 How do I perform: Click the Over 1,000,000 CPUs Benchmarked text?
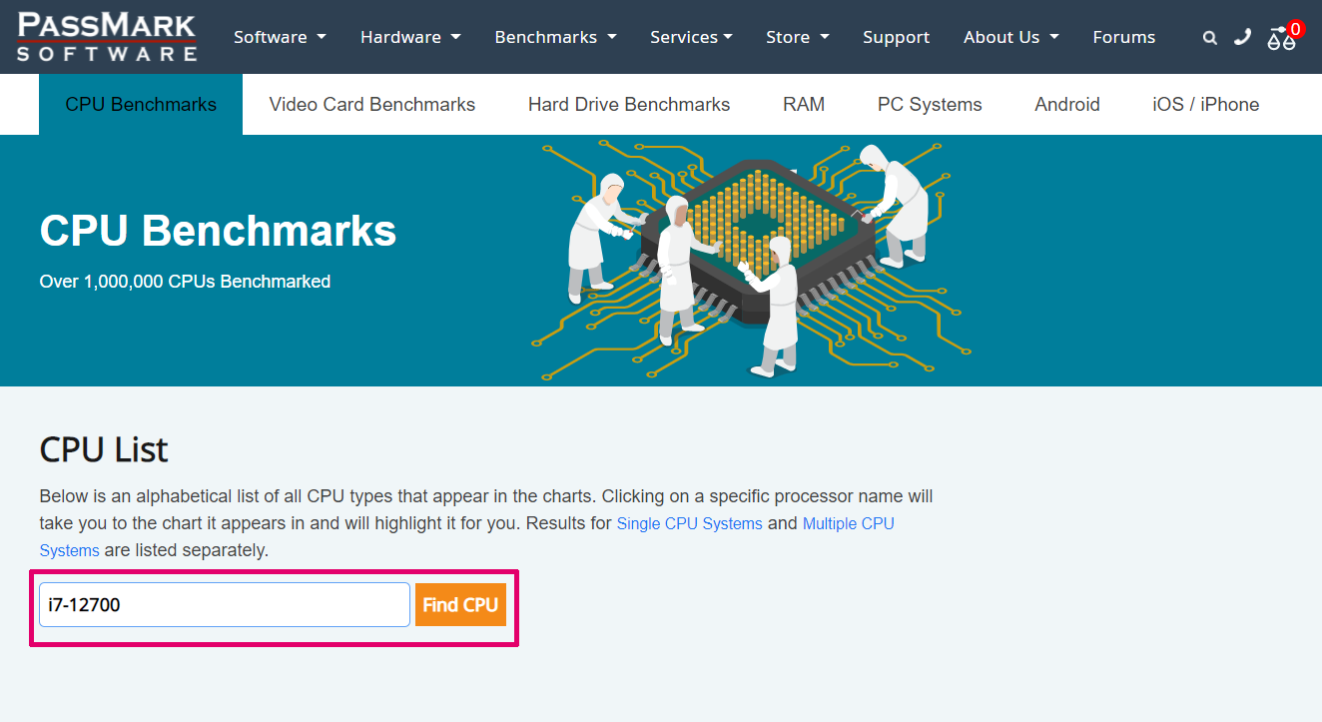click(185, 282)
